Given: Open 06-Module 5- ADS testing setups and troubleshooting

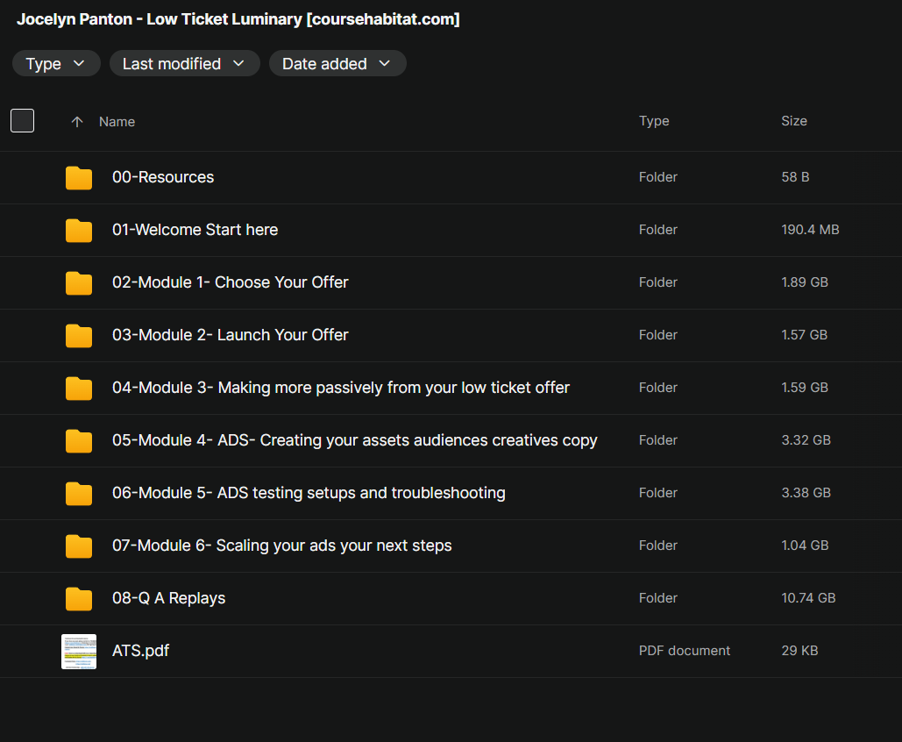Looking at the screenshot, I should point(309,493).
